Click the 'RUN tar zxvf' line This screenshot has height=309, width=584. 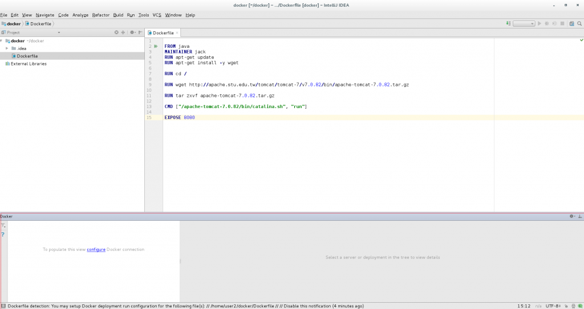tap(220, 96)
